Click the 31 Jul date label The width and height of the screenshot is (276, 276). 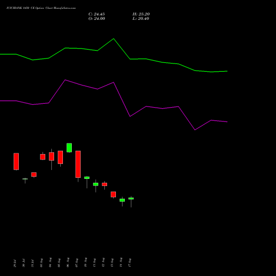(33, 263)
